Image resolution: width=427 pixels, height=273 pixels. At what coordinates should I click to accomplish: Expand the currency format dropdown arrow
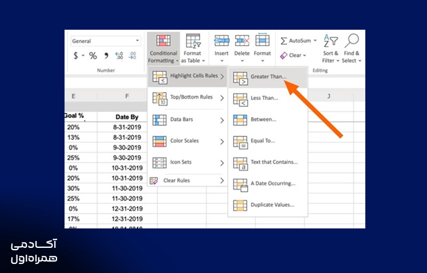pyautogui.click(x=83, y=55)
